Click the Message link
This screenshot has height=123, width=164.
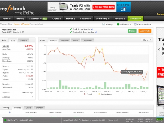[109, 24]
